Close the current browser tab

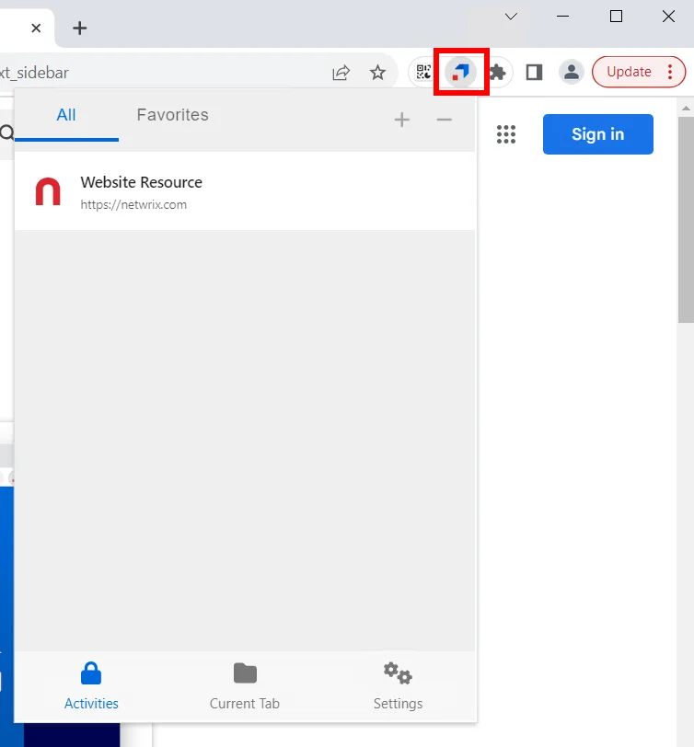[36, 29]
